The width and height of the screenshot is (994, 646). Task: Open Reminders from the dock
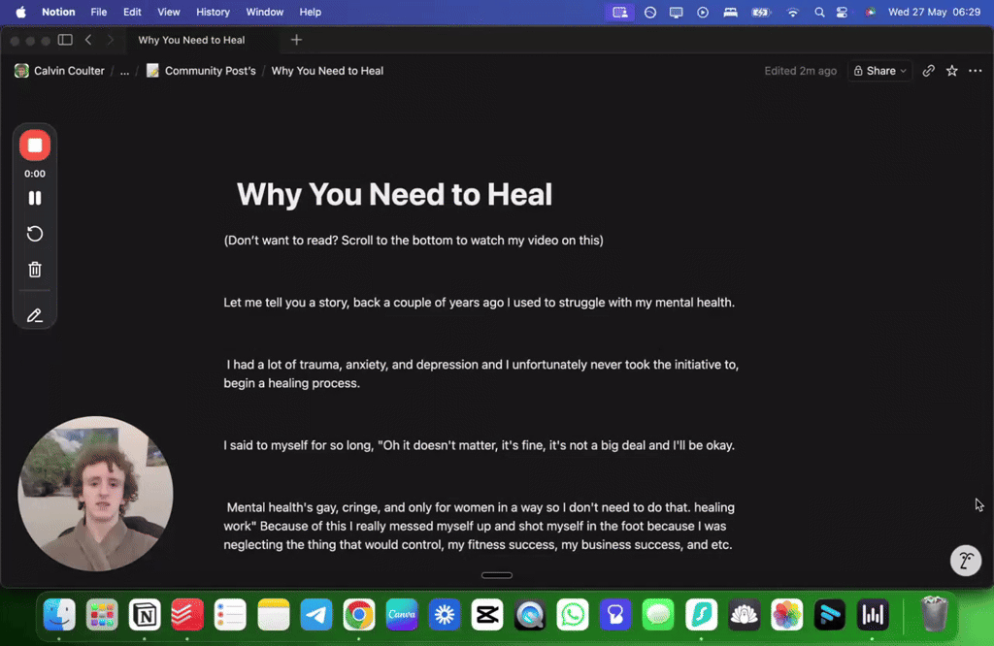[x=230, y=614]
